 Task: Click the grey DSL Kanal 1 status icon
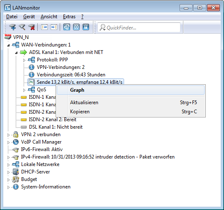[24, 127]
